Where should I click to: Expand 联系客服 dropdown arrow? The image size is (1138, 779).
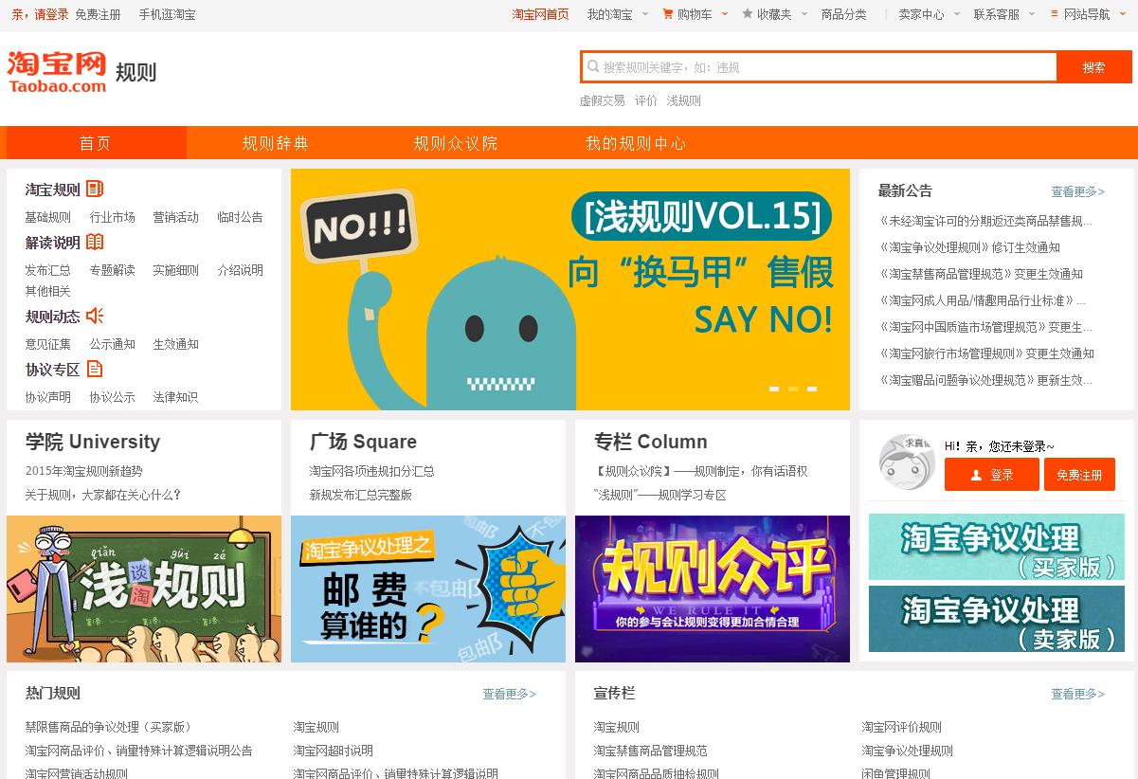(x=1033, y=14)
